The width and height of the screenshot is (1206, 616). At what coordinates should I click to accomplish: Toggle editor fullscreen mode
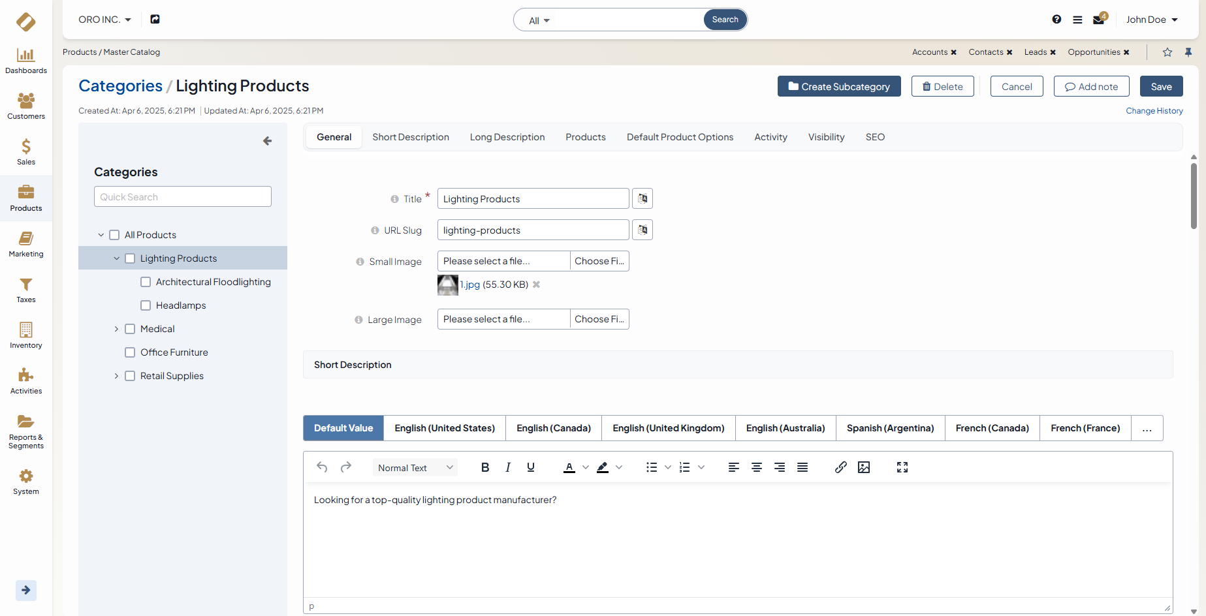[x=902, y=467]
